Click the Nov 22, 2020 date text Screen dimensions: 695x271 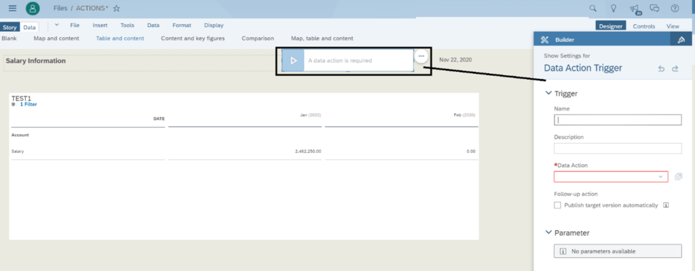click(x=455, y=60)
